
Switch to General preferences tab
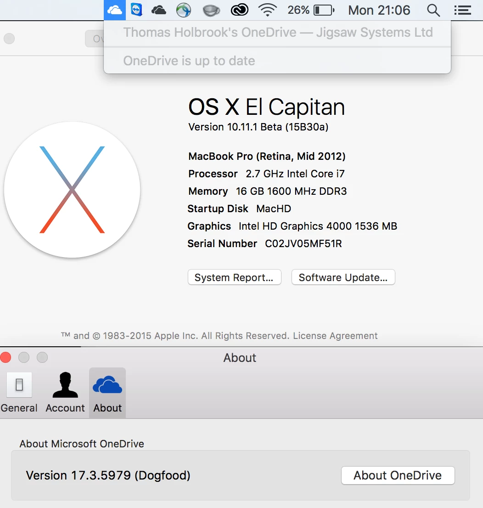click(19, 393)
